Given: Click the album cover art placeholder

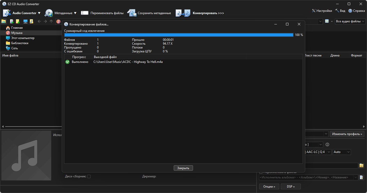Looking at the screenshot, I should [x=26, y=156].
